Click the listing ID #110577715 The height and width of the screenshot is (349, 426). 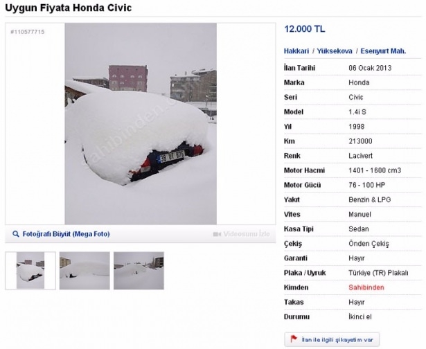coord(28,32)
